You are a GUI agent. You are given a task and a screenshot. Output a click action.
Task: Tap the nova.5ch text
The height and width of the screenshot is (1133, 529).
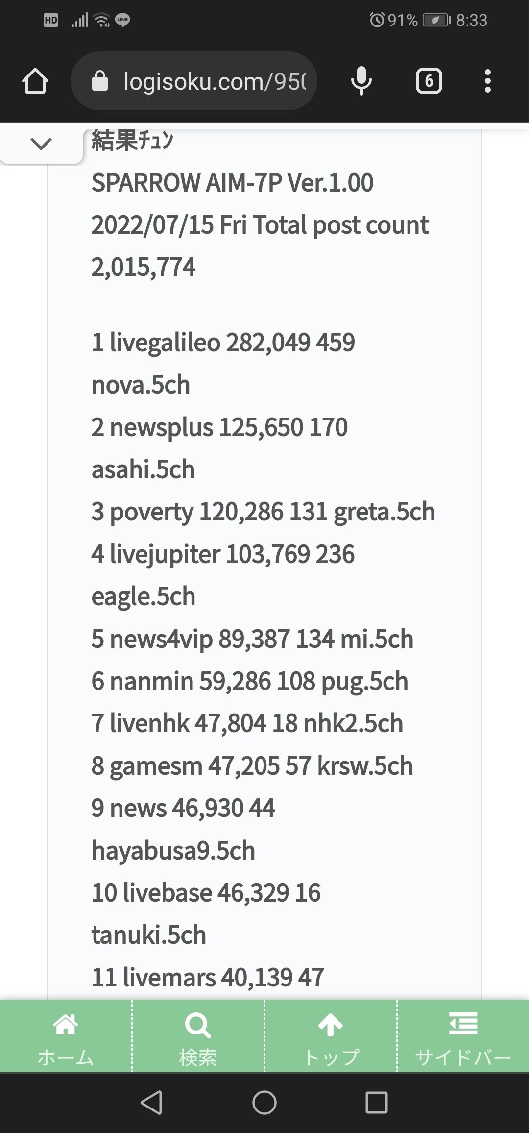point(141,385)
